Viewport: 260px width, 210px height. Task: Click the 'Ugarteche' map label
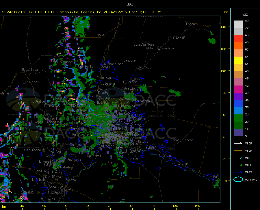pos(78,145)
